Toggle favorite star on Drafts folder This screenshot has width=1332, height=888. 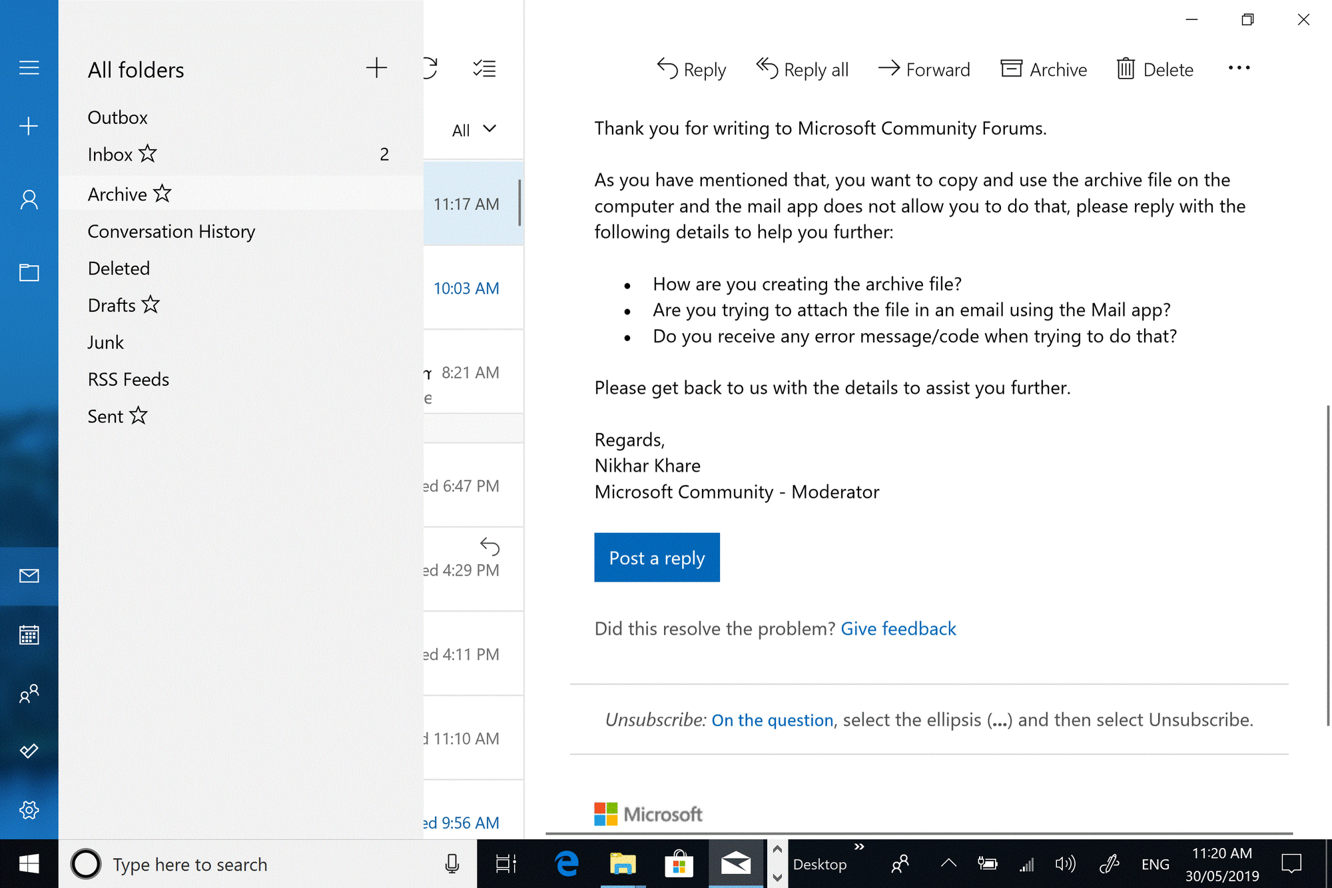click(151, 304)
